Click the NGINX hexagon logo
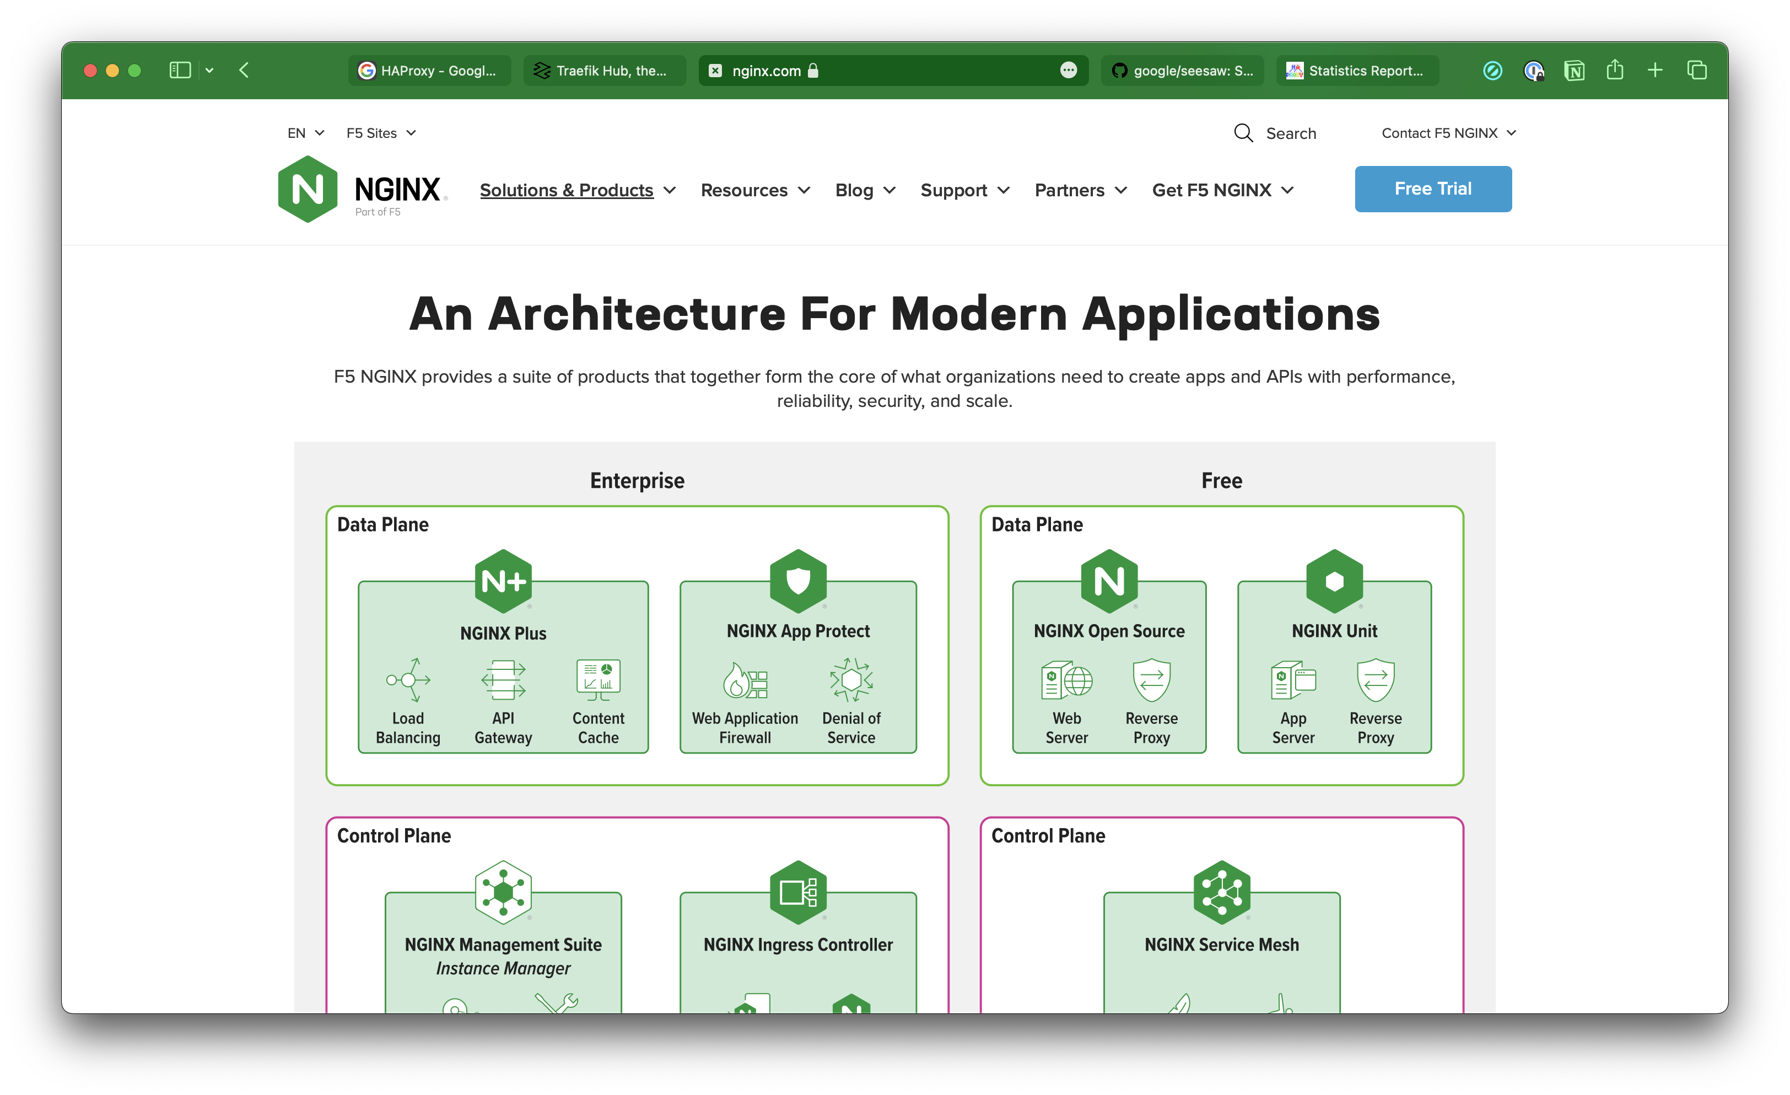This screenshot has width=1790, height=1095. (308, 189)
